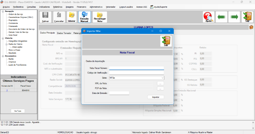Collapse the Recepção tree node

click(x=3, y=11)
